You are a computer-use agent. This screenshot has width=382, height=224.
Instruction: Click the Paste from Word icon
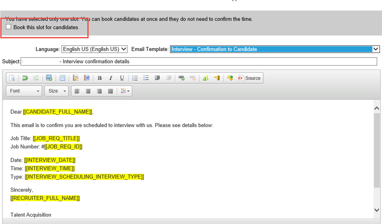pyautogui.click(x=87, y=78)
